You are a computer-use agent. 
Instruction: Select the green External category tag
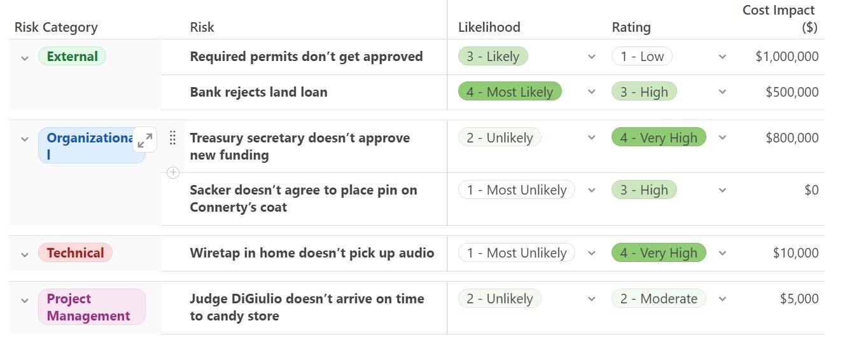point(72,57)
